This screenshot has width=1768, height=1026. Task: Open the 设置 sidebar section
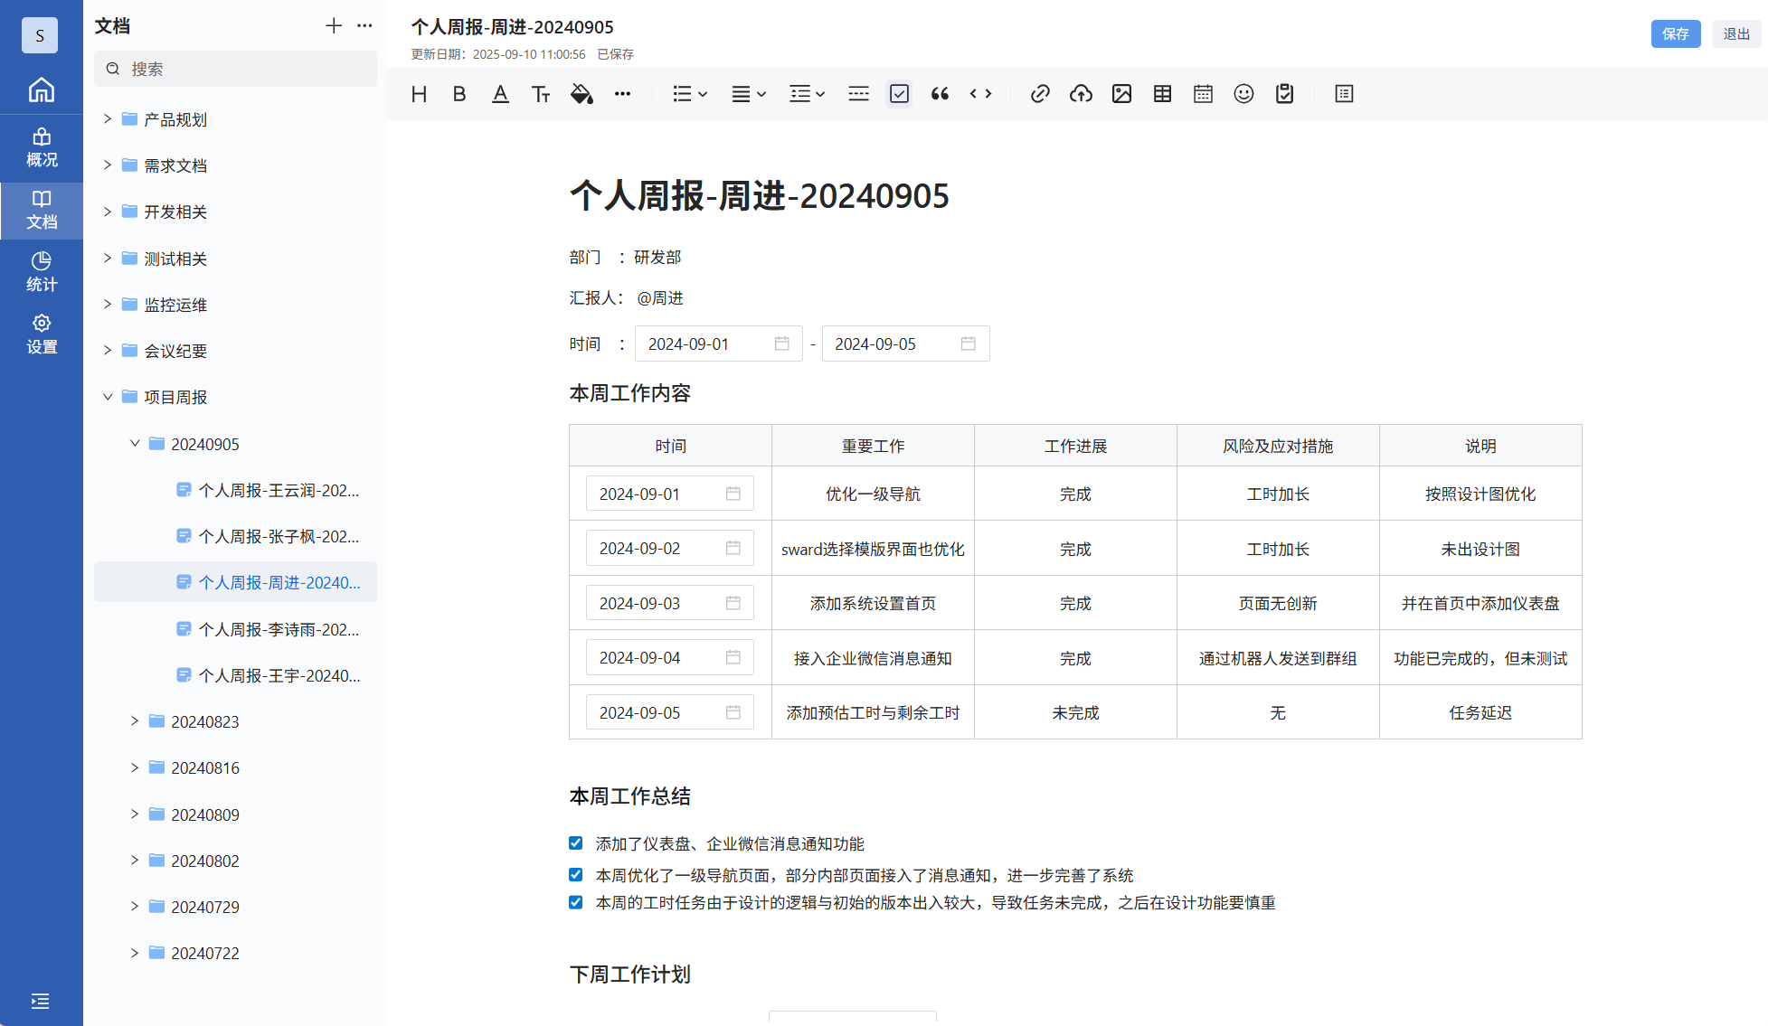[42, 334]
